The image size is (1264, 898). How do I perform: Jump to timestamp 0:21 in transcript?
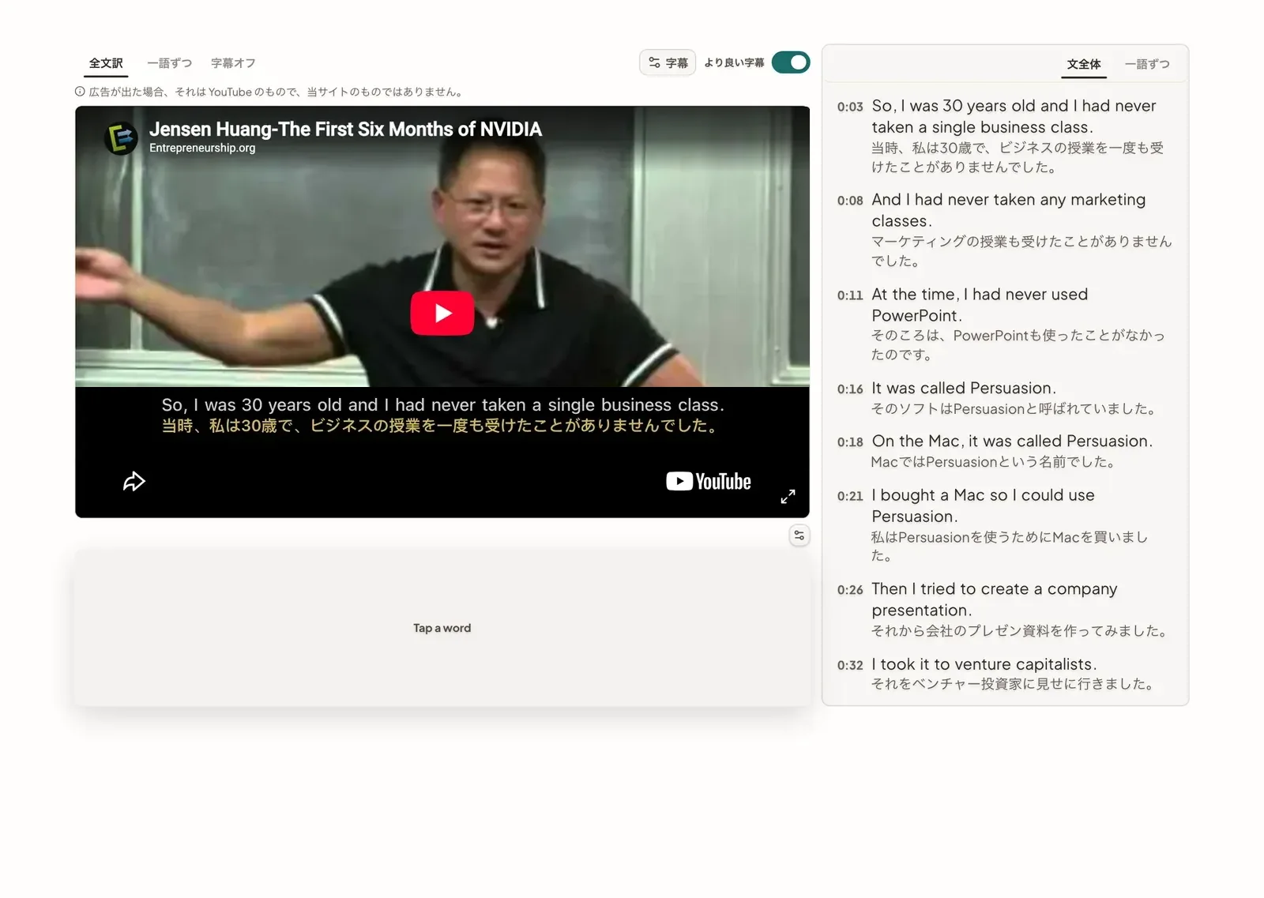(850, 496)
